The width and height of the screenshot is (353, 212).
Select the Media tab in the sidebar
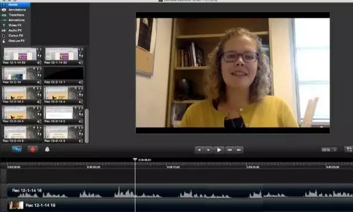(x=15, y=5)
